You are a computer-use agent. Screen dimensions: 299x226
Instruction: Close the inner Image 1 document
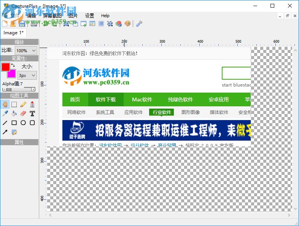(x=295, y=16)
